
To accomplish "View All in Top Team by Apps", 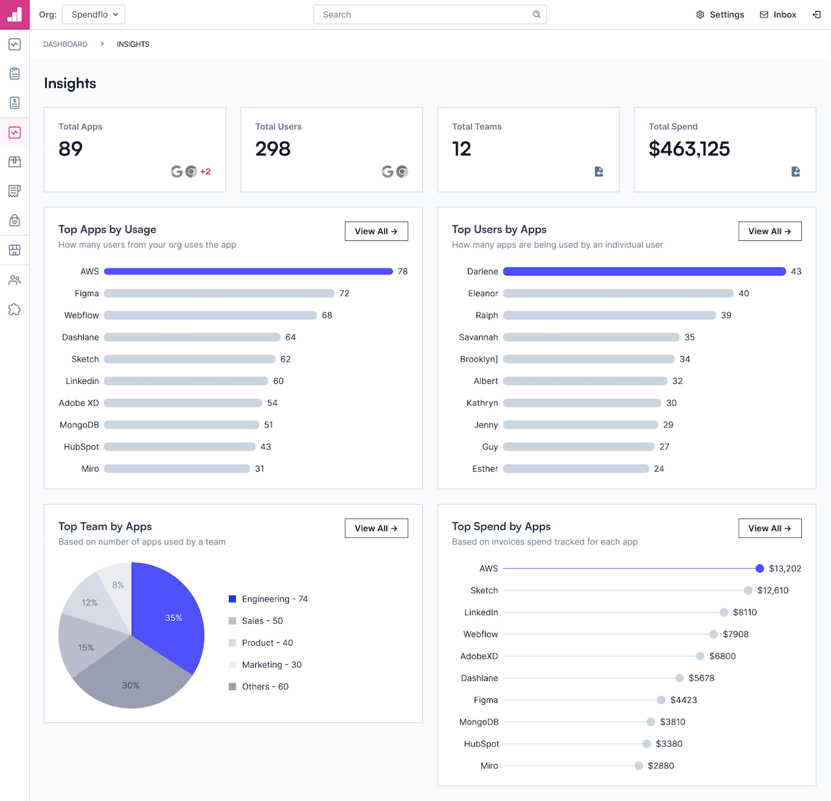I will [377, 528].
